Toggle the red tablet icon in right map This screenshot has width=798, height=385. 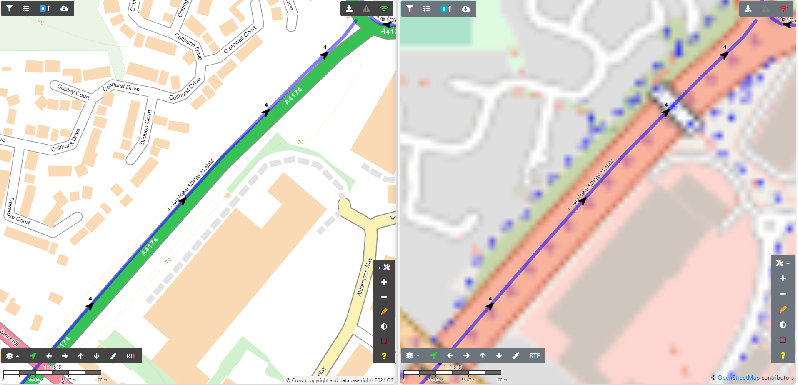(x=783, y=340)
